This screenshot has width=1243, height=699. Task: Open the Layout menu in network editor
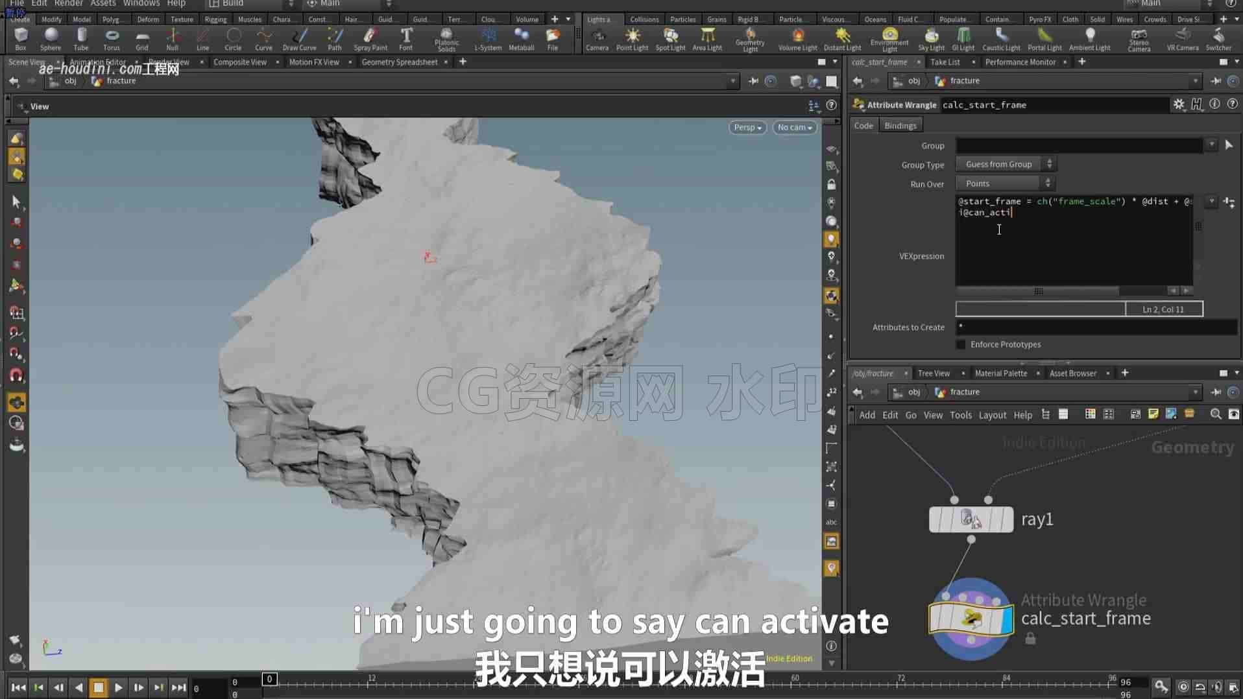(992, 415)
